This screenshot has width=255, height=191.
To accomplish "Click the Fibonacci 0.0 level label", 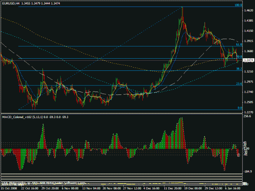I will pos(240,108).
